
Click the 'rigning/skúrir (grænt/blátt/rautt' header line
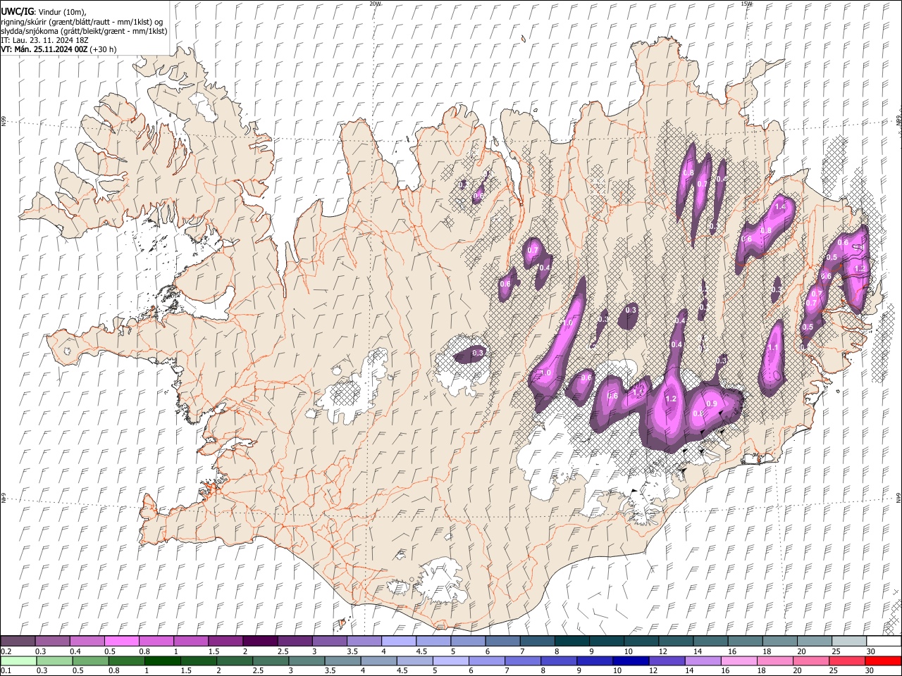80,22
